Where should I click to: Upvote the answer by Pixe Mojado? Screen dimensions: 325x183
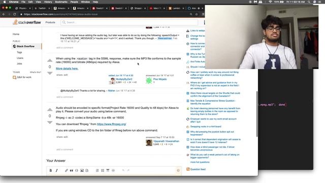pos(50,60)
